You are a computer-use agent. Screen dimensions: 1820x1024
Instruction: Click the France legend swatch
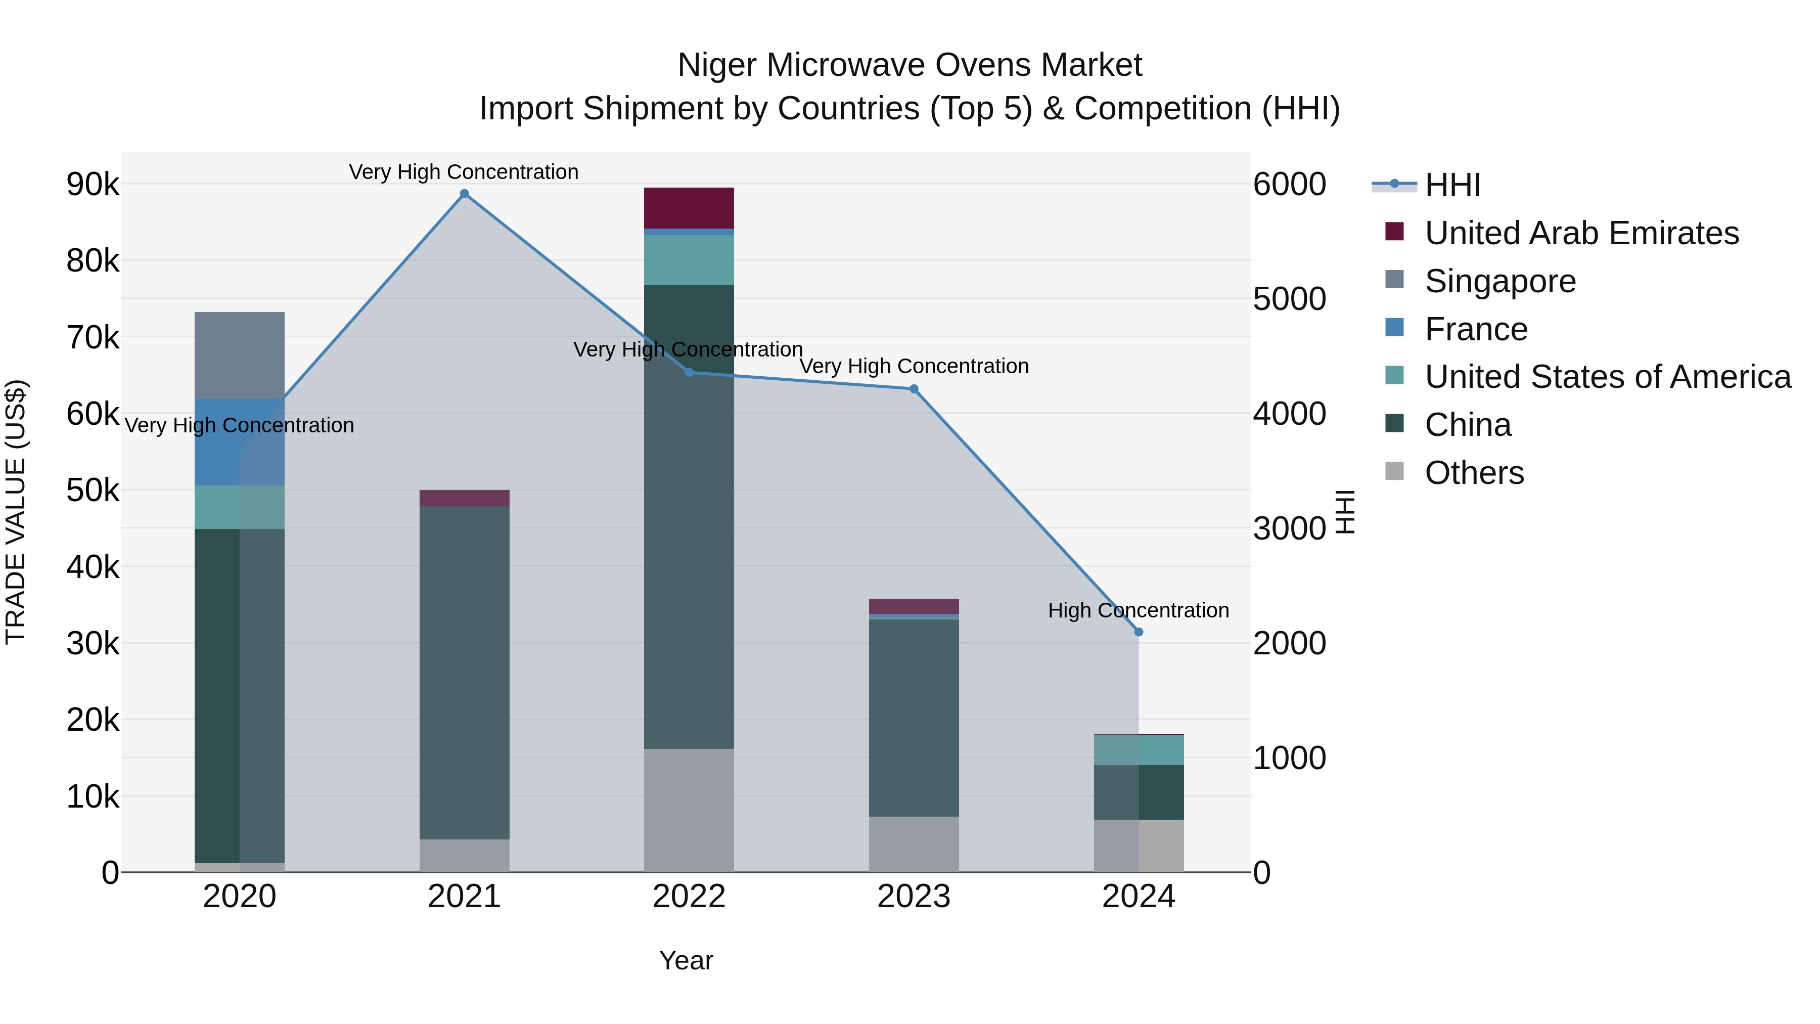pos(1395,327)
